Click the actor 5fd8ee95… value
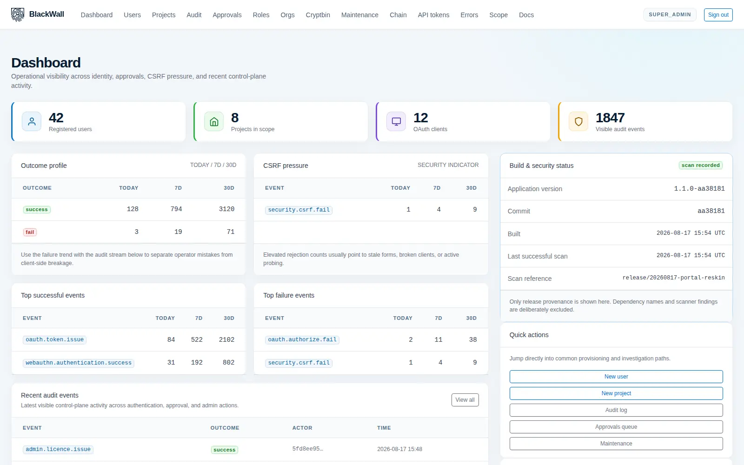Image resolution: width=744 pixels, height=465 pixels. tap(307, 449)
